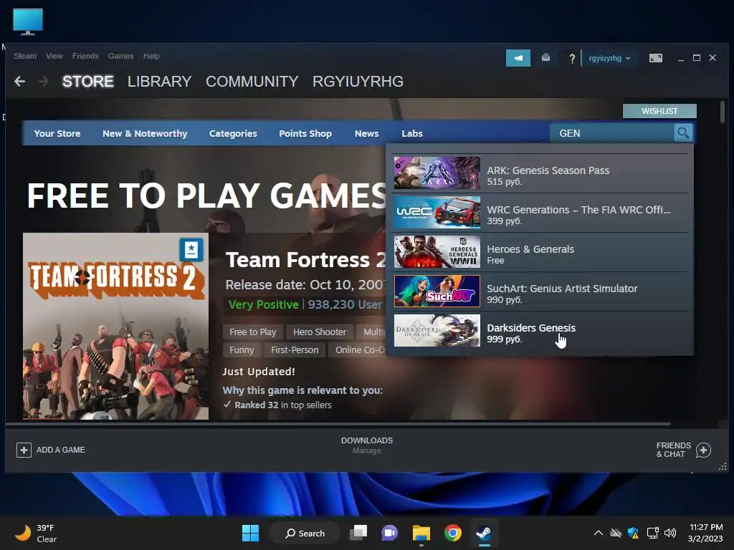Click the Steam taskbar icon

click(484, 533)
